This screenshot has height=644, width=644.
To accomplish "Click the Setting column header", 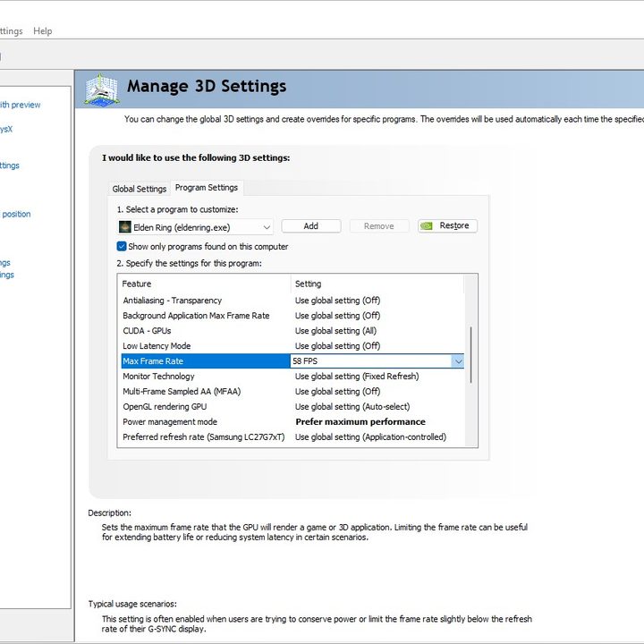I will pyautogui.click(x=377, y=284).
